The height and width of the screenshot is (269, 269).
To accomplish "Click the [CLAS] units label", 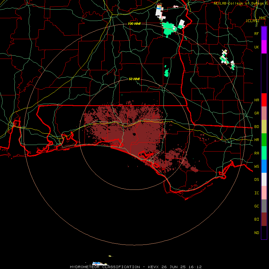I will coord(253,21).
